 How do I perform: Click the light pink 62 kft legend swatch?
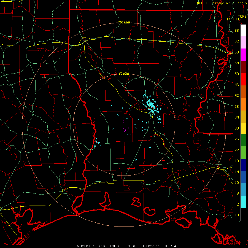pyautogui.click(x=243, y=42)
